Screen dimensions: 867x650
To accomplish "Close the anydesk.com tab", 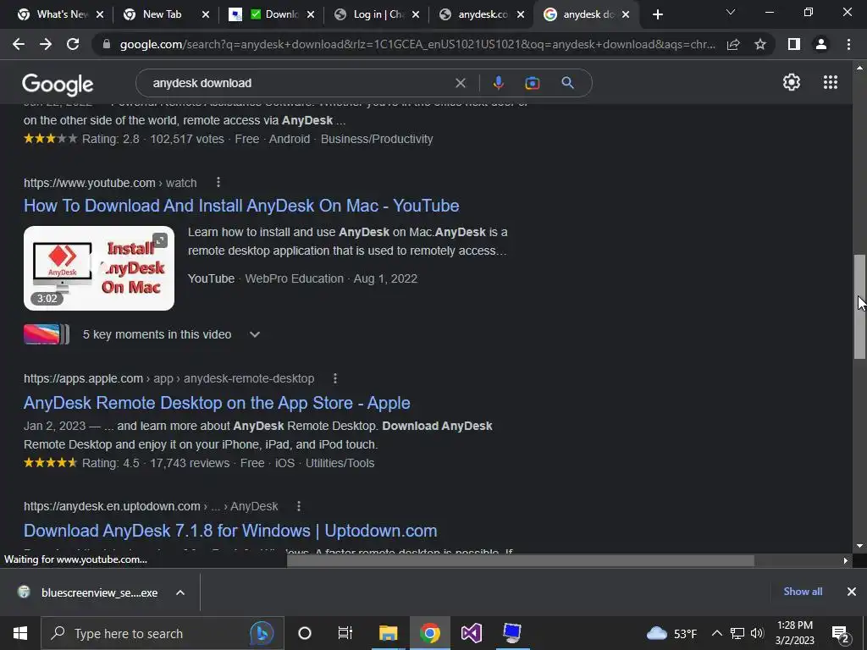I will pos(521,15).
